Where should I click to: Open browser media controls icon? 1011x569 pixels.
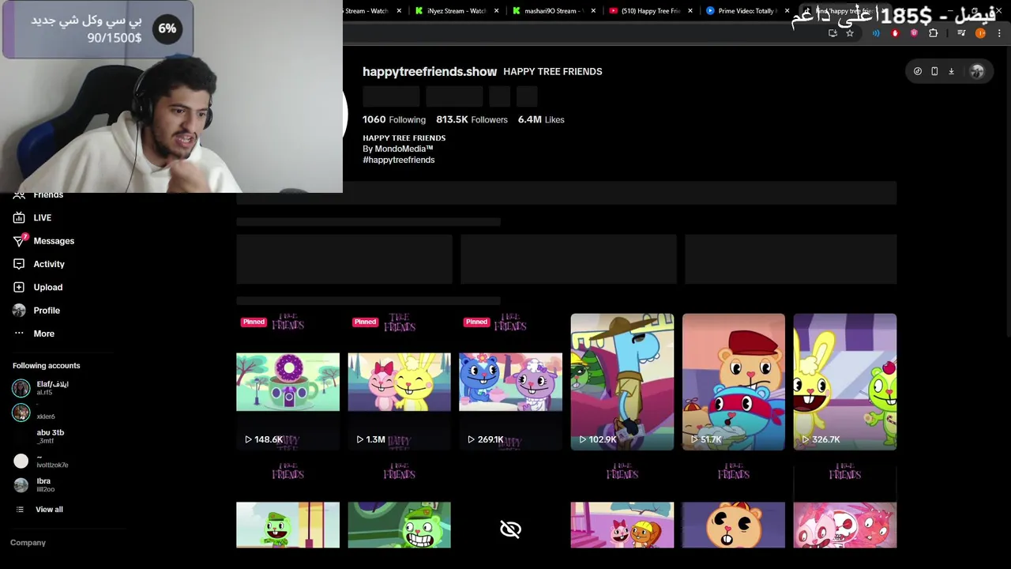point(961,33)
